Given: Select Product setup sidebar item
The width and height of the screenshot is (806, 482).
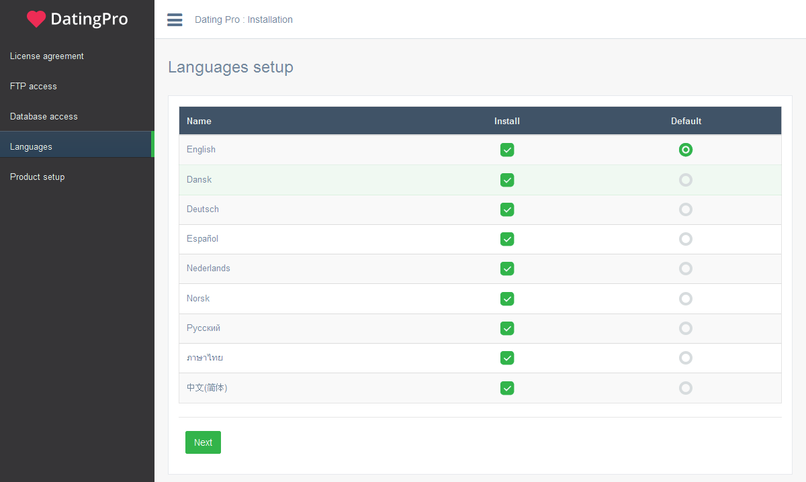Looking at the screenshot, I should pos(38,177).
